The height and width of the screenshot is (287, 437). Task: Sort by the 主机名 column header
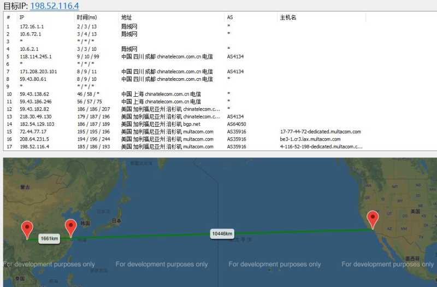pos(288,17)
